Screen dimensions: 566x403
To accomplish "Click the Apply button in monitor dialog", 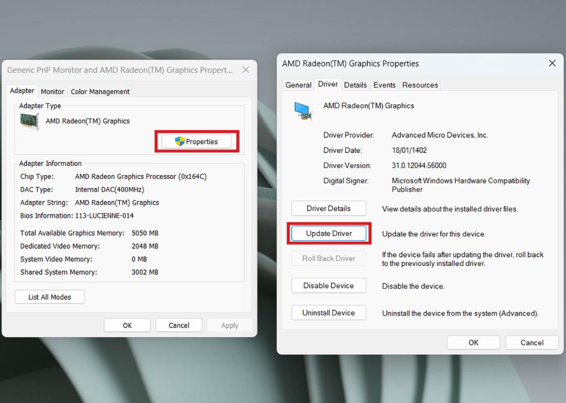I will tap(230, 325).
